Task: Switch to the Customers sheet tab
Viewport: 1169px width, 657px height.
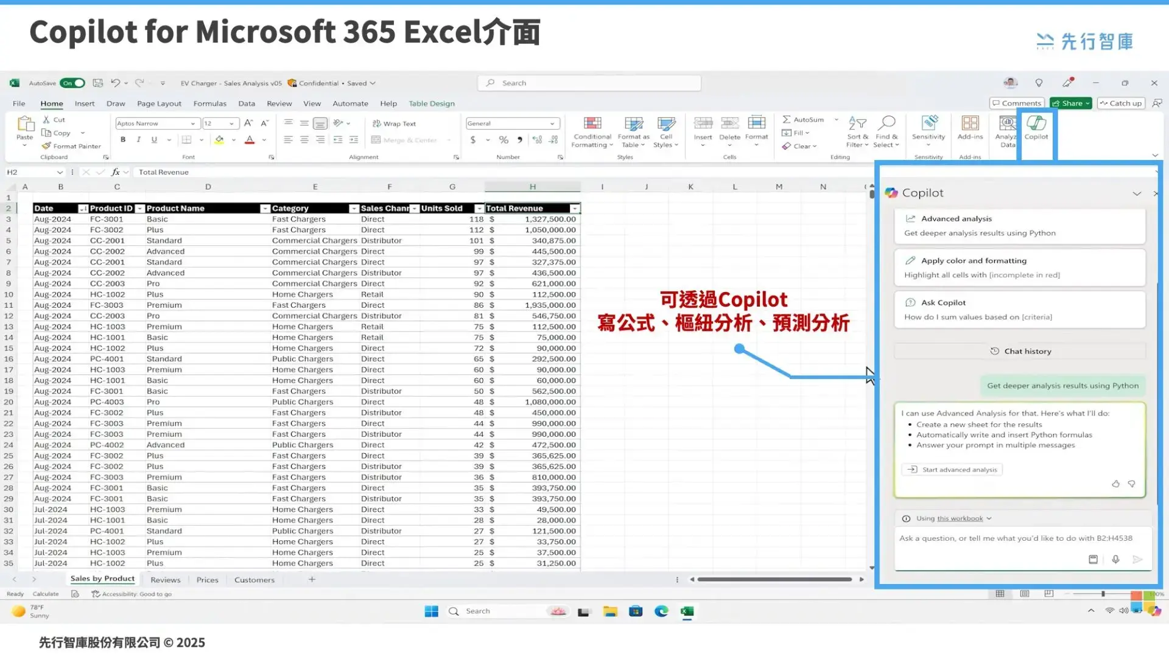Action: pos(255,580)
